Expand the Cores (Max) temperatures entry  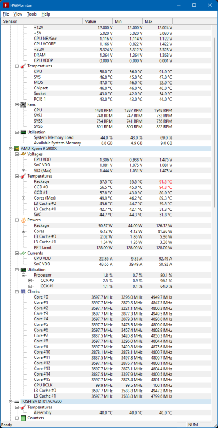(x=24, y=198)
